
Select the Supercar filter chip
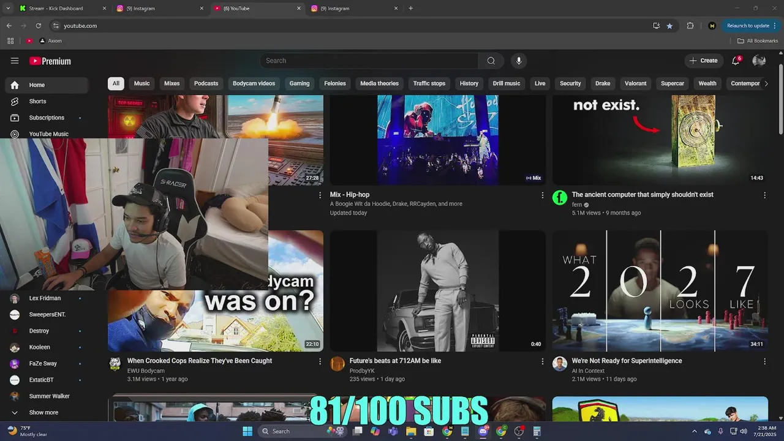[673, 83]
